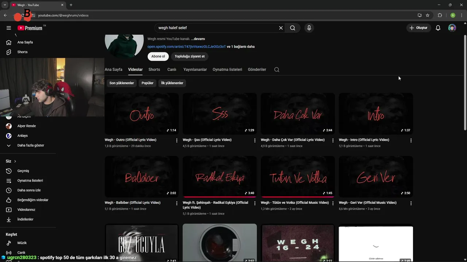The width and height of the screenshot is (467, 262).
Task: Click the Oluştur create button
Action: point(418,28)
